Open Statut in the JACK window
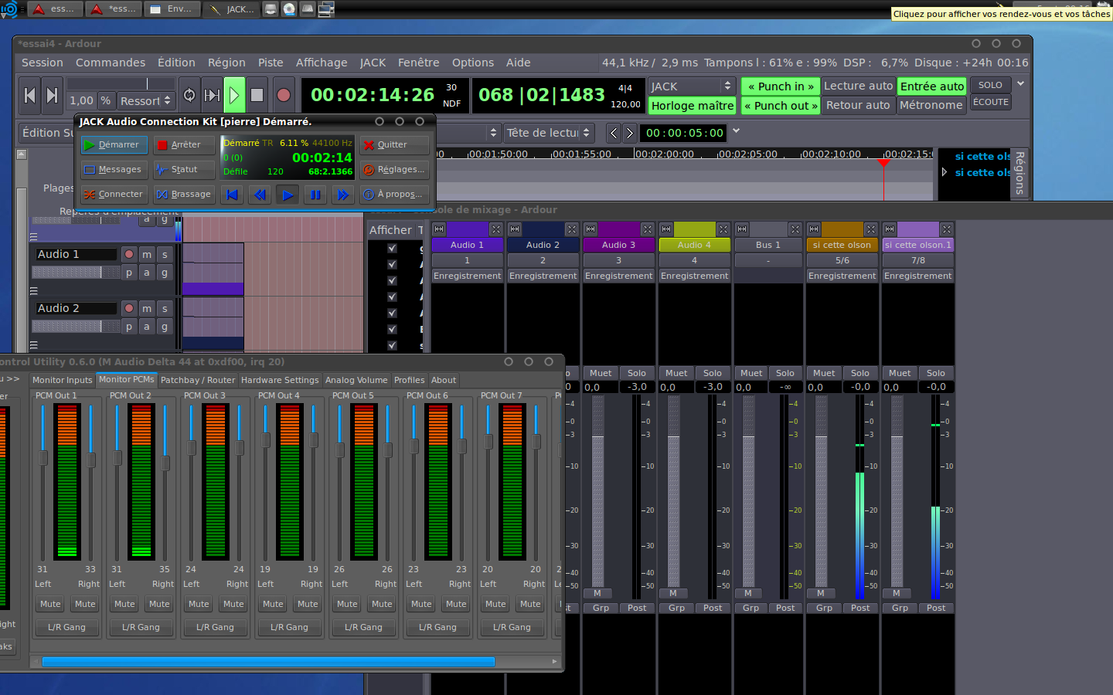The image size is (1113, 695). [x=184, y=169]
